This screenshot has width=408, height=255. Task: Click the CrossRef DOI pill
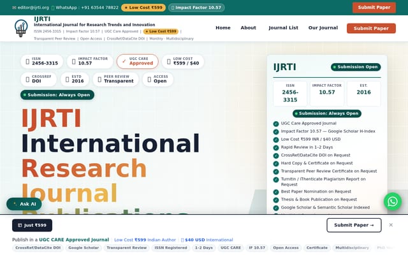click(38, 79)
